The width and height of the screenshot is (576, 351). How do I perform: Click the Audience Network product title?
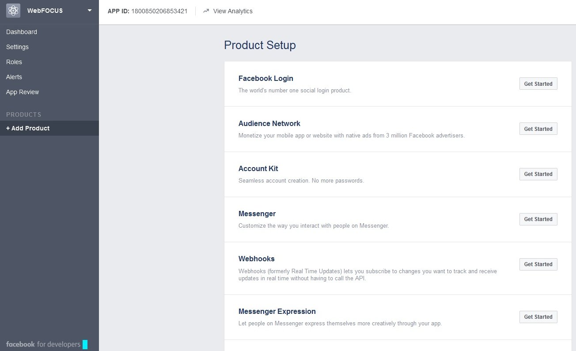(x=269, y=123)
